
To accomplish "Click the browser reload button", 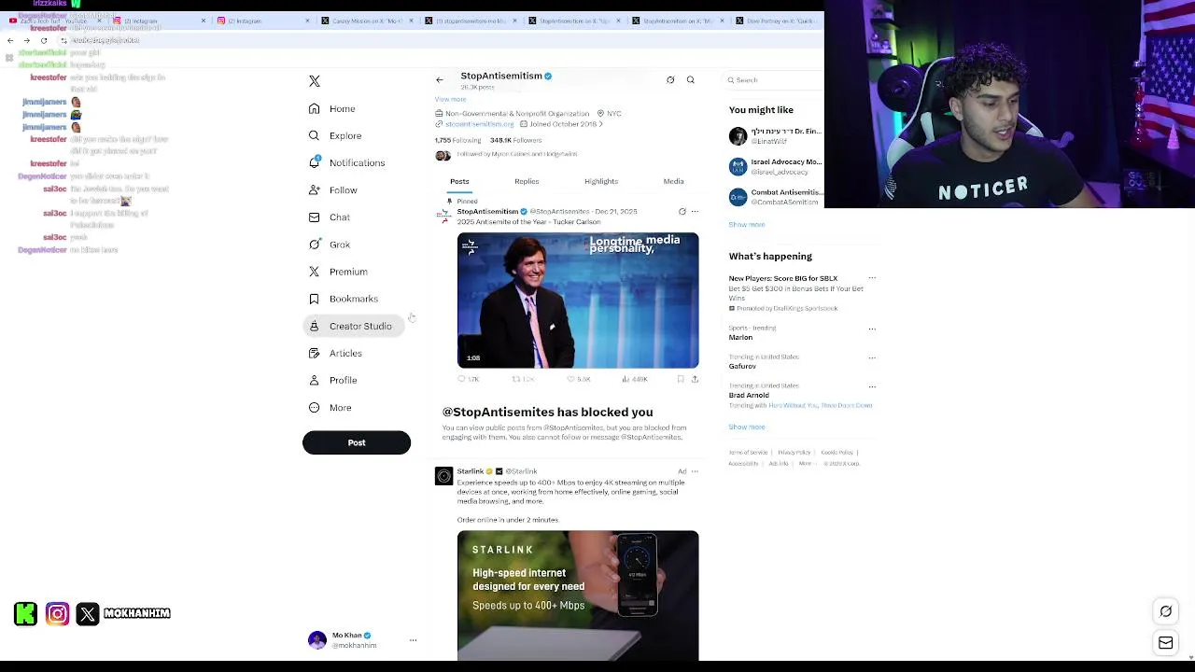I will tap(44, 40).
